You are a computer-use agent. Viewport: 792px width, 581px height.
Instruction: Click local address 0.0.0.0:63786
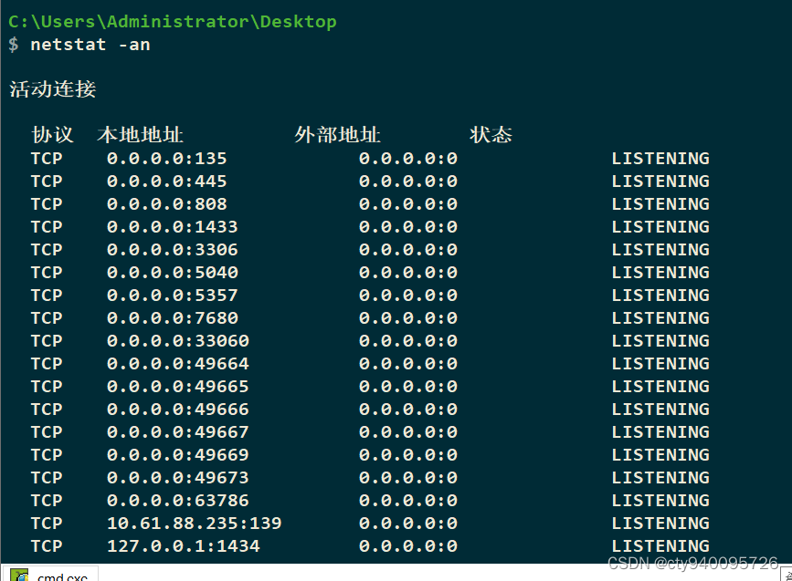[x=178, y=501]
